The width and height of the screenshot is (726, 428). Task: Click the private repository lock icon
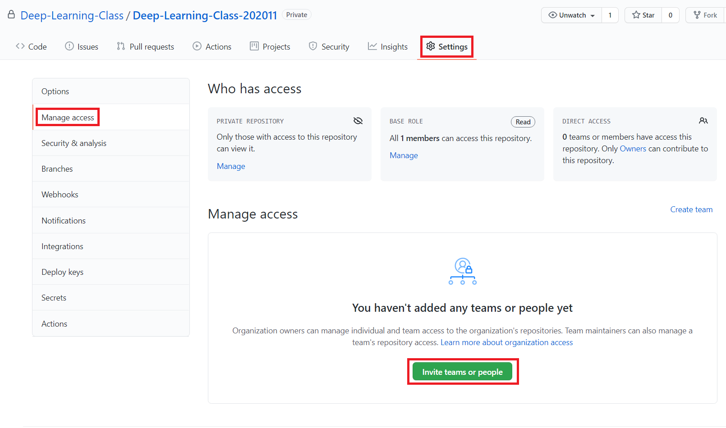[11, 14]
